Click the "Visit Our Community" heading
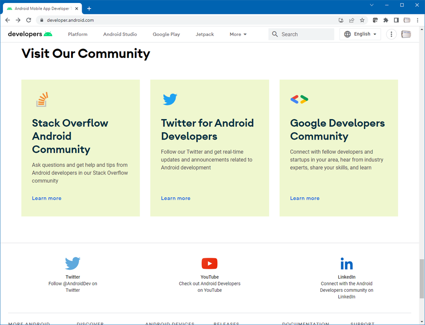 point(86,54)
